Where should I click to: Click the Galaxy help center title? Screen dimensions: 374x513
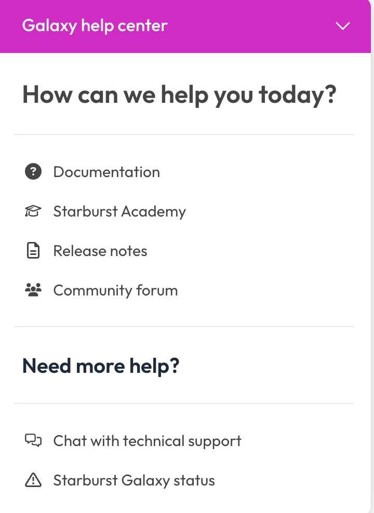point(95,26)
